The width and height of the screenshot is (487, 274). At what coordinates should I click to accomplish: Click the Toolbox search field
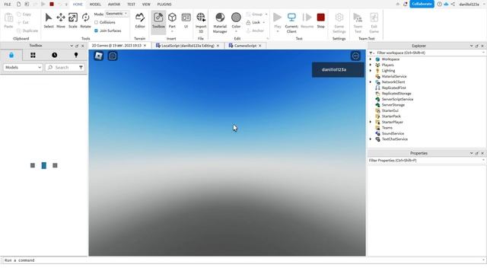pyautogui.click(x=62, y=68)
